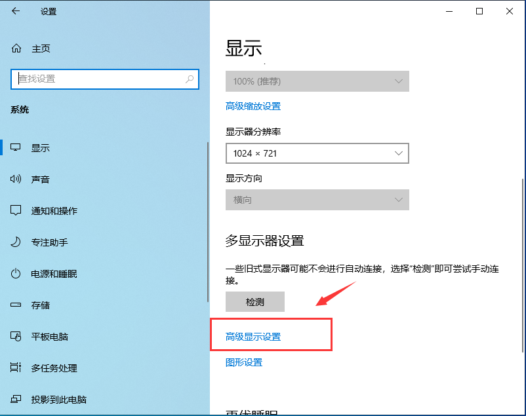
Task: Expand the display orientation 横向 dropdown
Action: click(317, 200)
